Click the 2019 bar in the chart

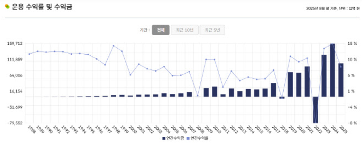(x=290, y=85)
